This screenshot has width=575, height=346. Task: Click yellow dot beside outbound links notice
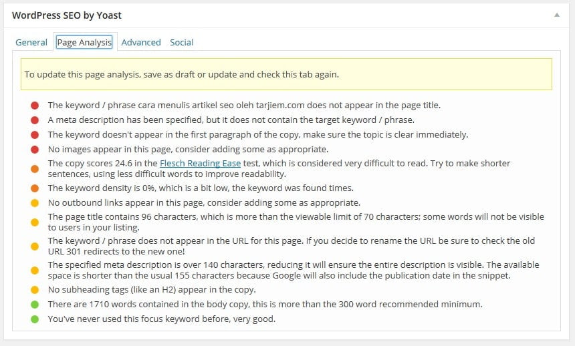35,203
